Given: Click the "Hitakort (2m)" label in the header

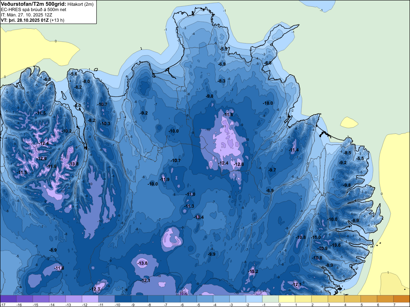Looking at the screenshot, I should click(80, 4).
